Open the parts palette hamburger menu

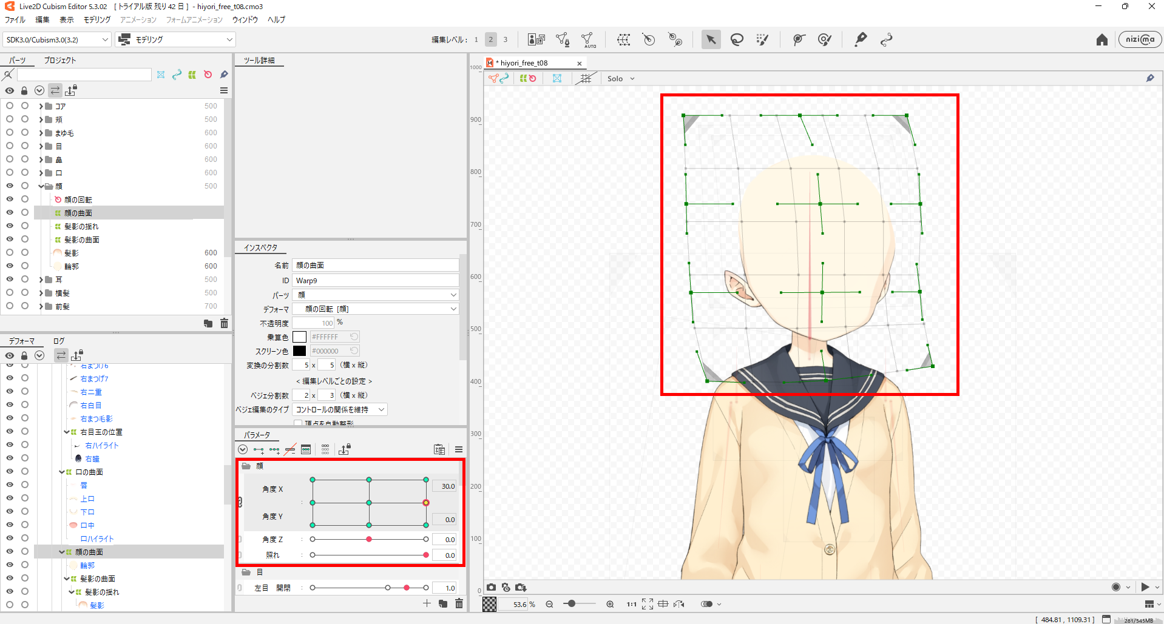pyautogui.click(x=224, y=90)
